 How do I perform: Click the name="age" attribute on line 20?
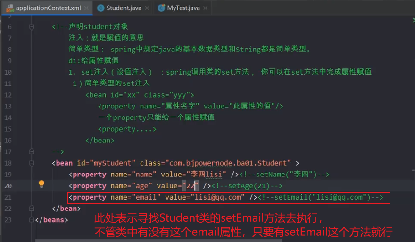[131, 186]
